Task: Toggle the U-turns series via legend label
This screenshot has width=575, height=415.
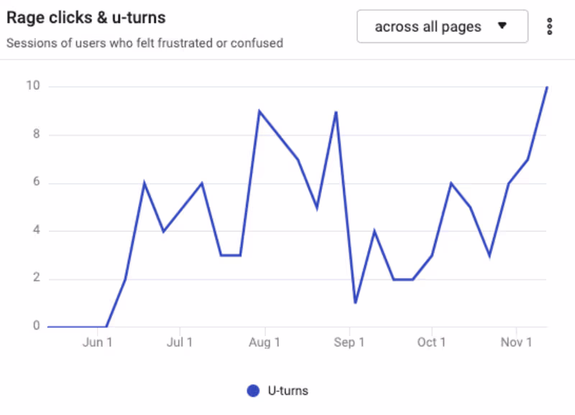Action: pyautogui.click(x=287, y=391)
